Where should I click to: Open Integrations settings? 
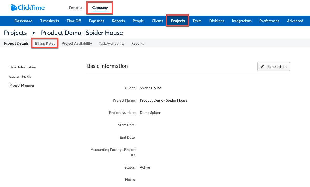pyautogui.click(x=241, y=21)
